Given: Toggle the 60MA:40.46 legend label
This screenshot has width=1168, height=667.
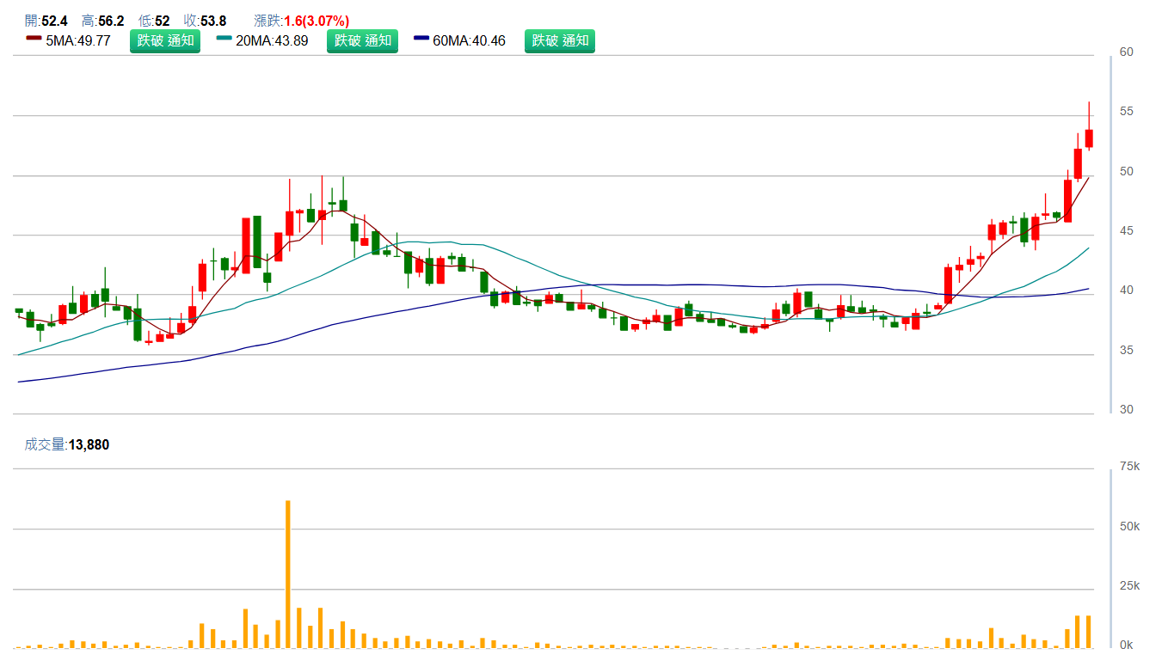Looking at the screenshot, I should tap(470, 40).
